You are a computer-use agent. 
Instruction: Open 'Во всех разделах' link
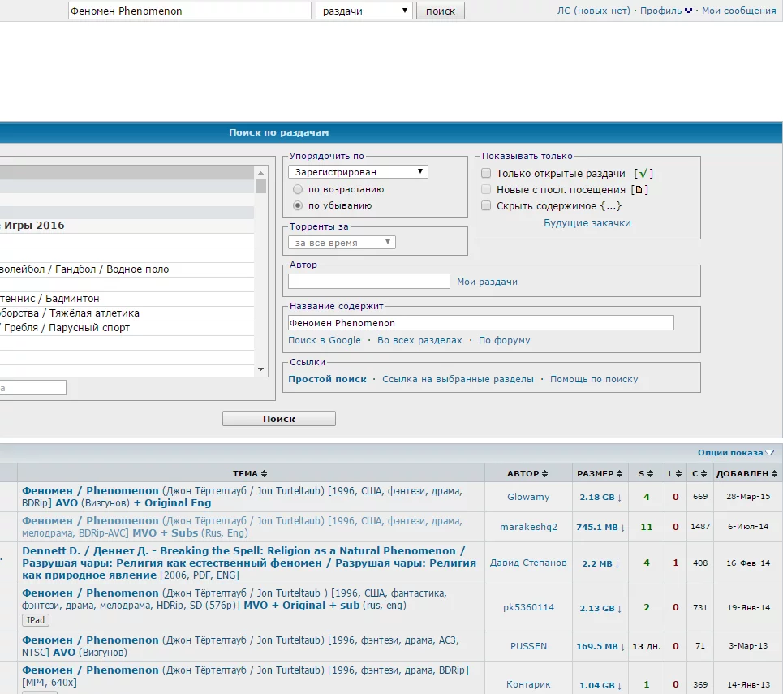[x=419, y=340]
